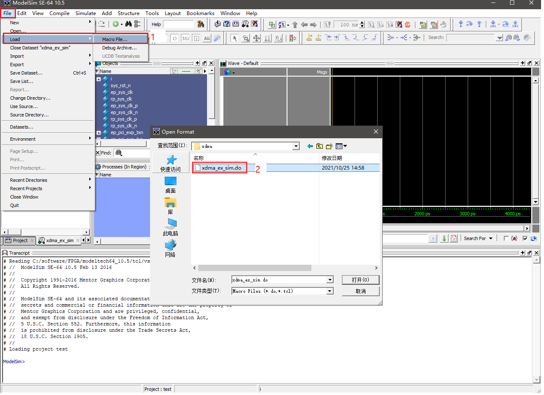Click the Restart simulation icon
Viewport: 544px width, 395px height.
tap(328, 25)
